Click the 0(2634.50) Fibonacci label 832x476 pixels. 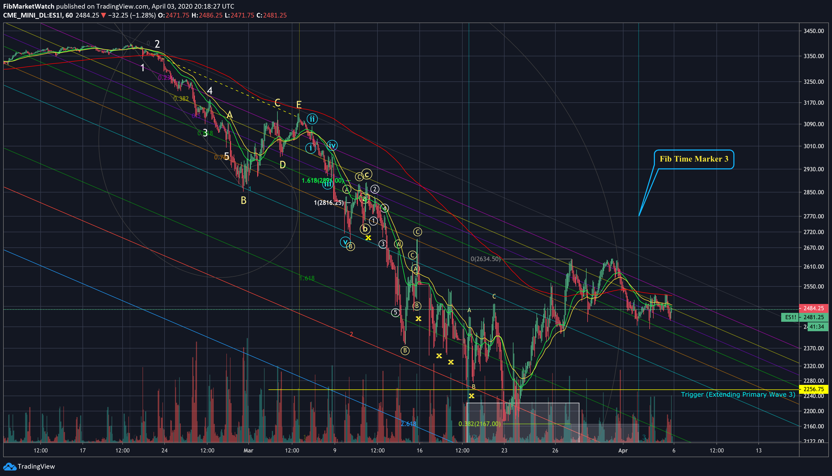coord(486,259)
